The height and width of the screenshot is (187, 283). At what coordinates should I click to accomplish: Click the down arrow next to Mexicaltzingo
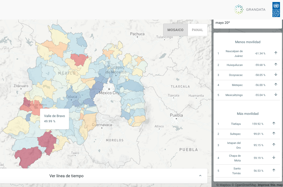(x=276, y=95)
